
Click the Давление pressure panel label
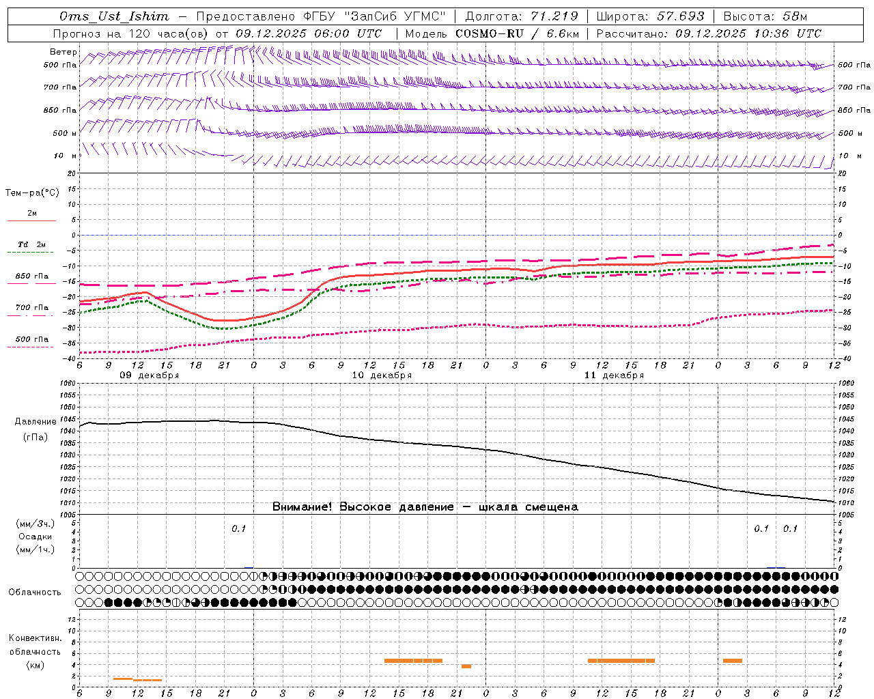[36, 422]
